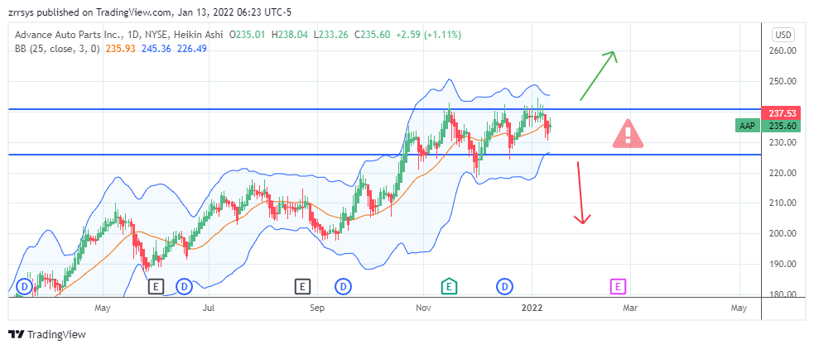This screenshot has width=814, height=349.
Task: Click the dividend D marker just before Jul
Action: click(184, 286)
